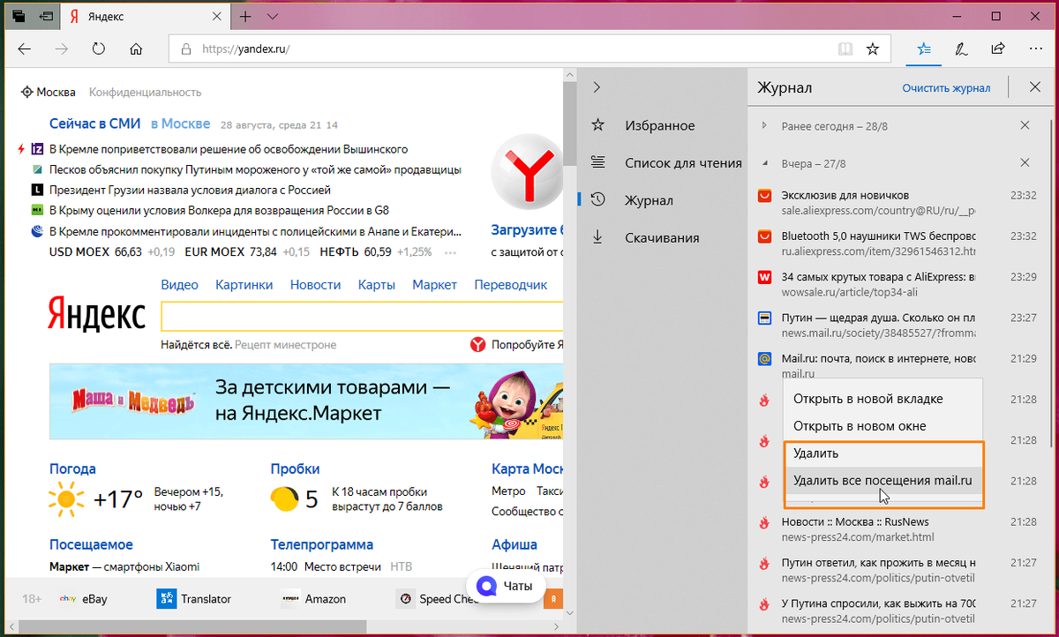This screenshot has height=637, width=1059.
Task: Open the Карты link
Action: tap(377, 284)
